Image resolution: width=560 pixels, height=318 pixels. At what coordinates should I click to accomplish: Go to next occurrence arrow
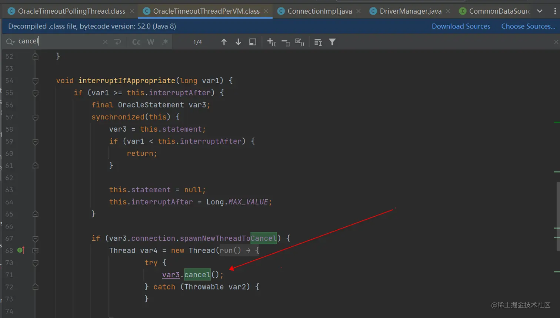click(x=238, y=42)
